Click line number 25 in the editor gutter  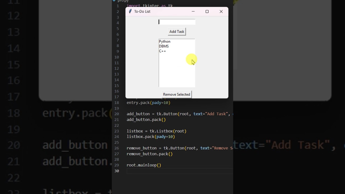(116, 143)
